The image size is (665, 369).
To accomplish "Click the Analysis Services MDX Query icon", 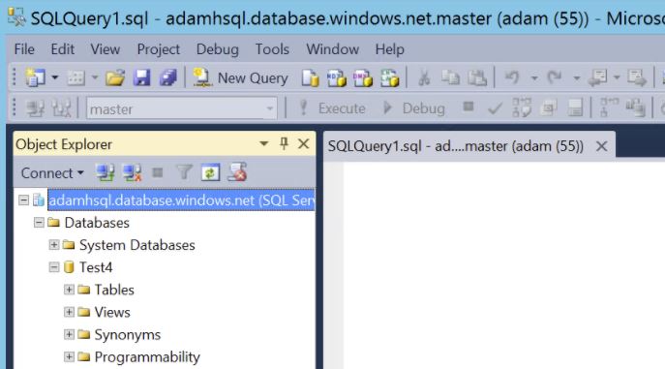I will point(337,78).
